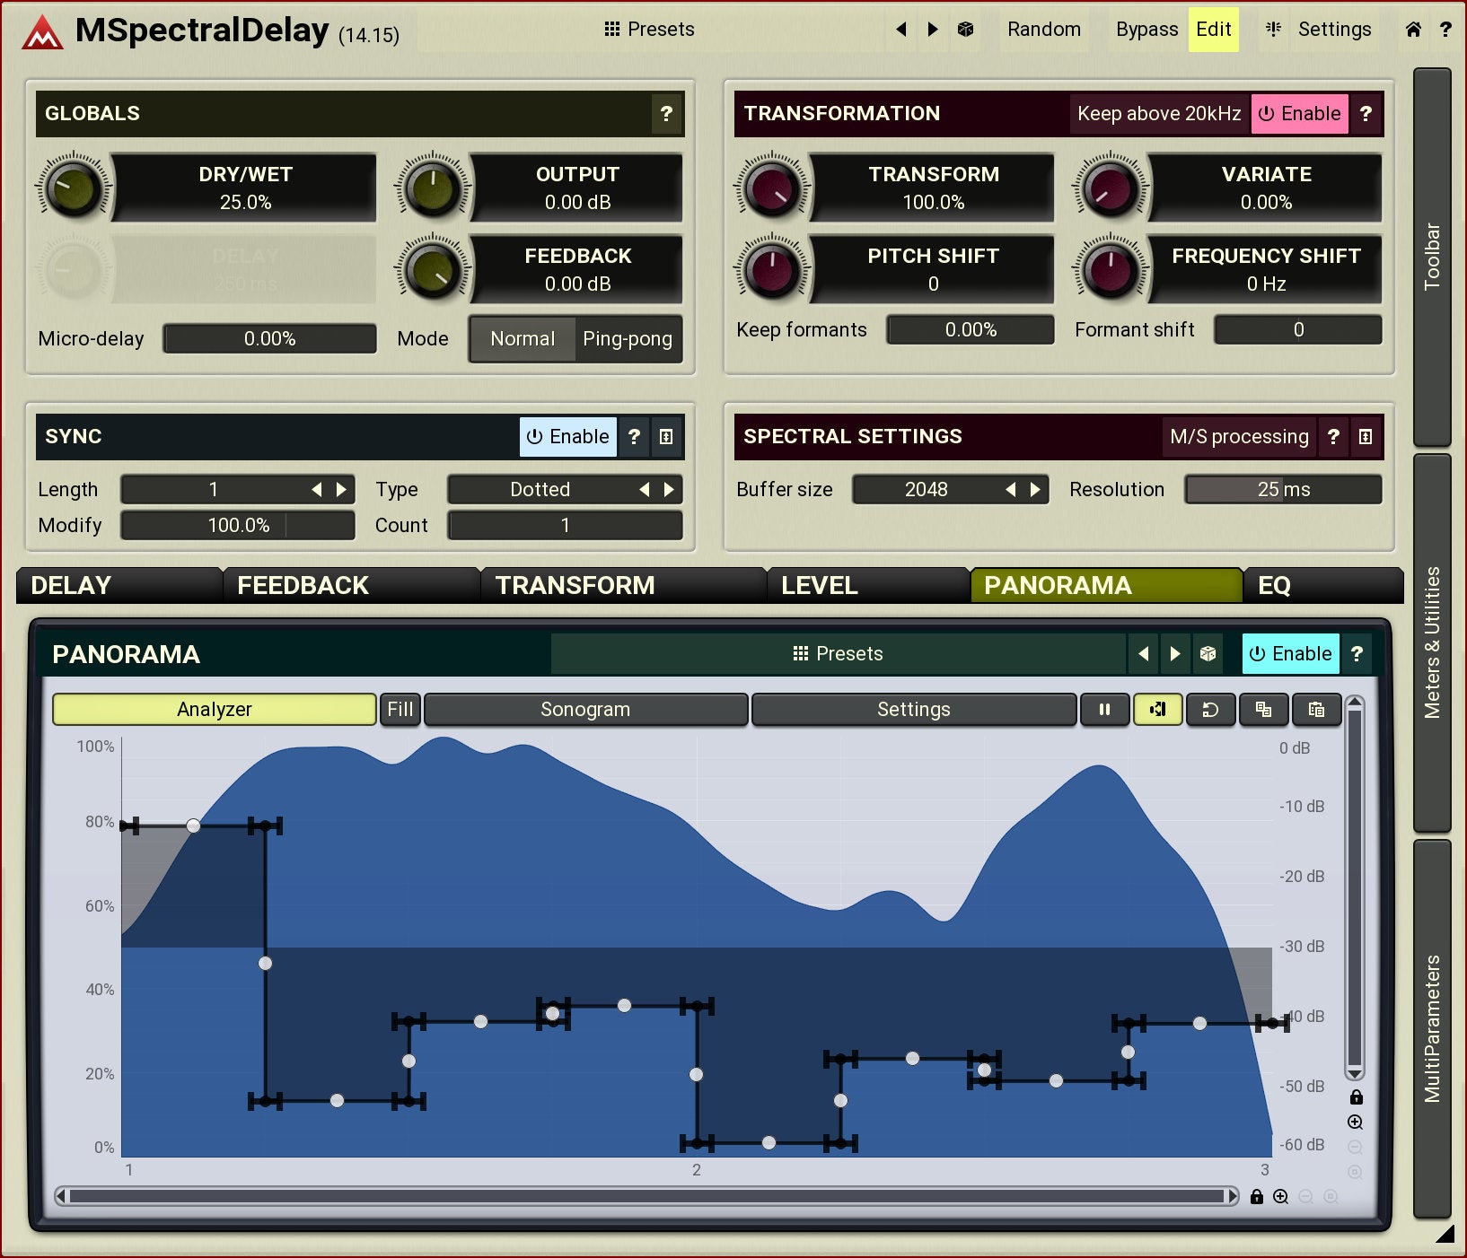Click the copy icon in the Panorama graph toolbar
The image size is (1467, 1258).
click(x=1263, y=709)
